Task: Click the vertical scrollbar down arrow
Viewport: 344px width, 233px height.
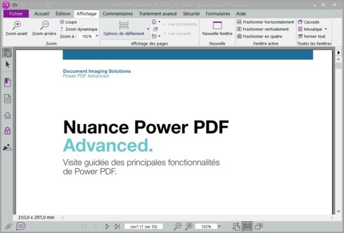Action: coord(338,211)
